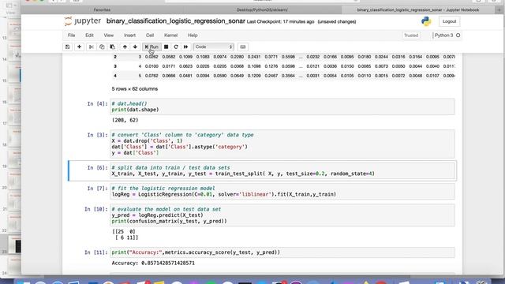
Task: Click the '5 rows × 62 columns' text
Action: (x=135, y=89)
